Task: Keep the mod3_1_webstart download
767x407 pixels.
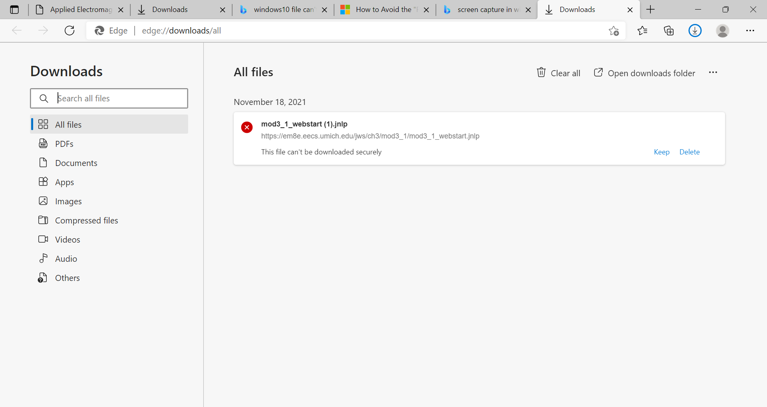Action: tap(662, 152)
